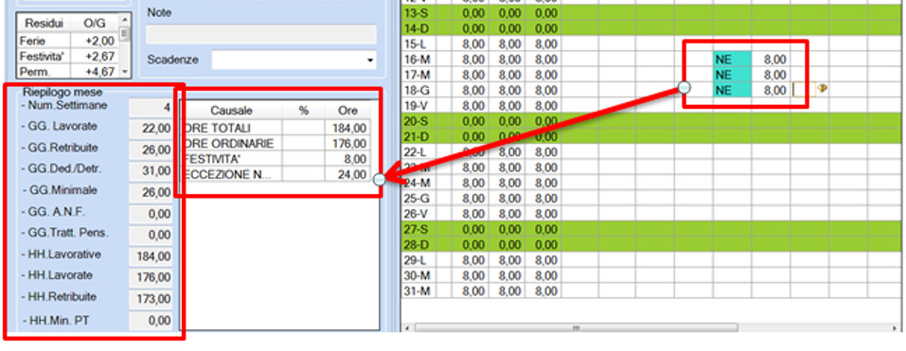Select the ECCEZIONE N... row
This screenshot has height=351, width=906.
[x=275, y=174]
